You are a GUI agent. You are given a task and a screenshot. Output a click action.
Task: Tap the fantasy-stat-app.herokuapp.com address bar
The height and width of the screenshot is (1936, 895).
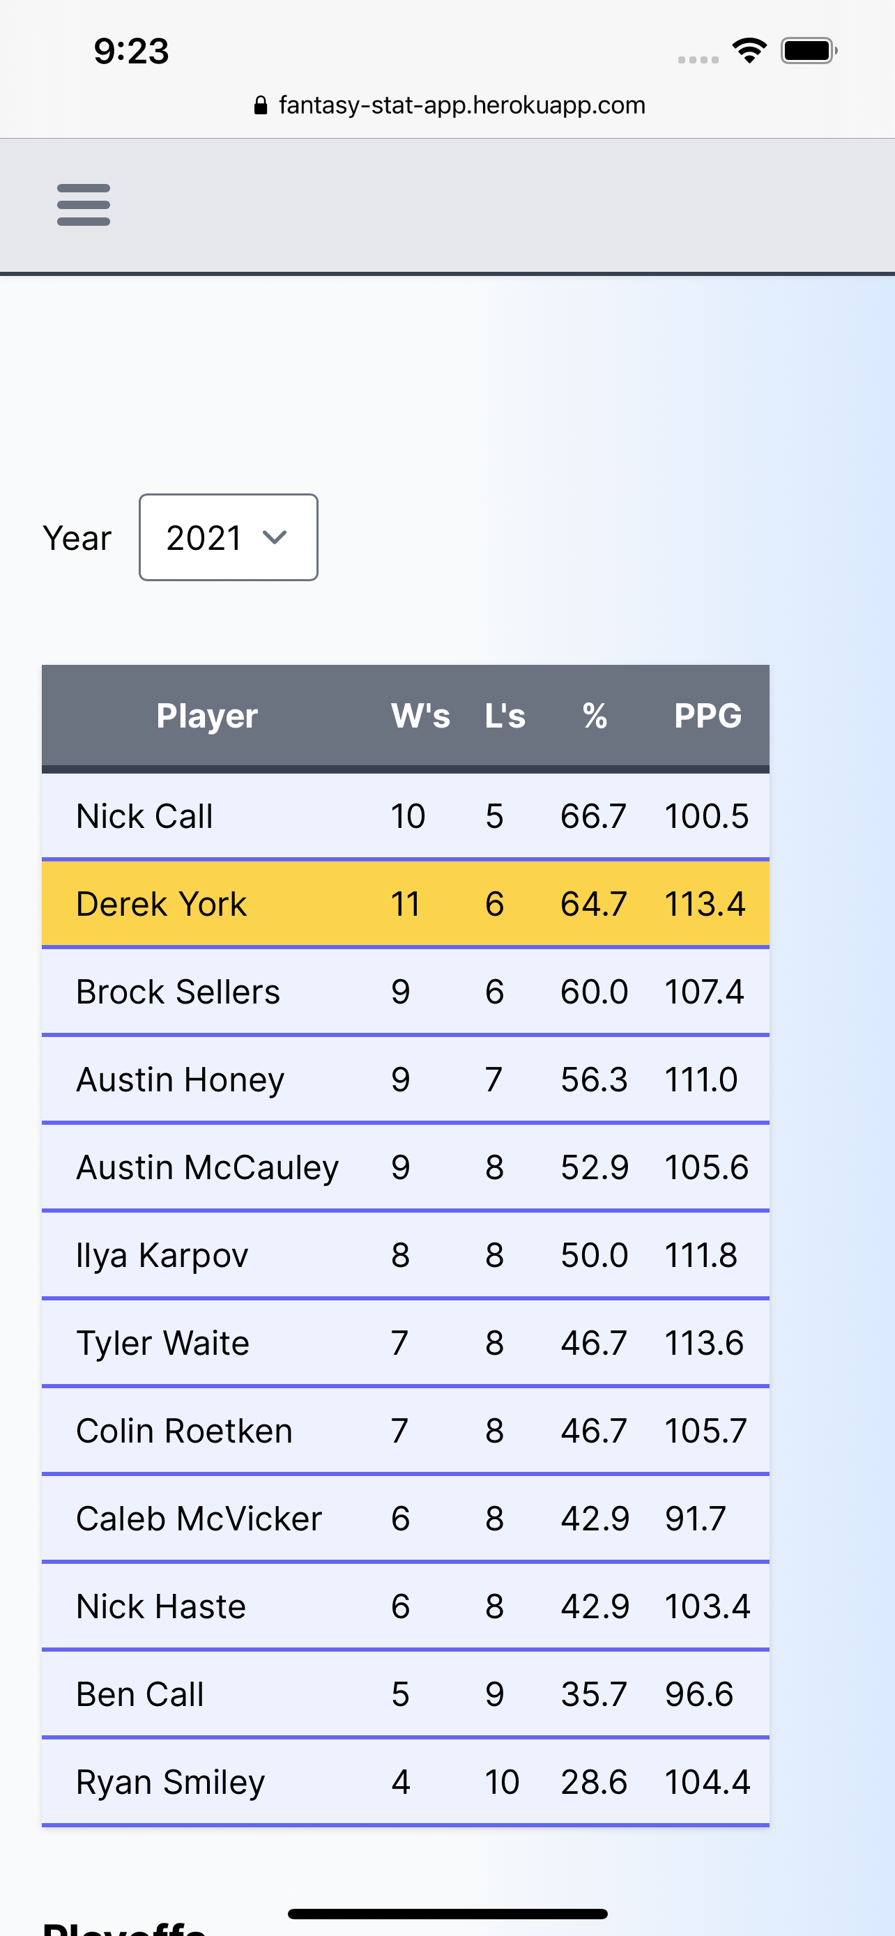tap(461, 105)
